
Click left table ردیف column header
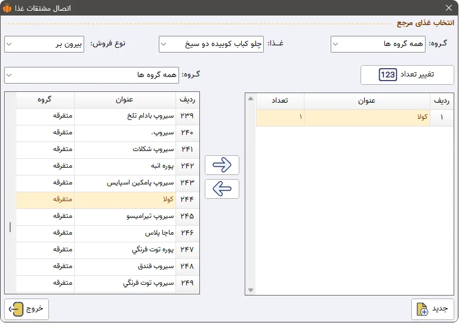point(187,100)
